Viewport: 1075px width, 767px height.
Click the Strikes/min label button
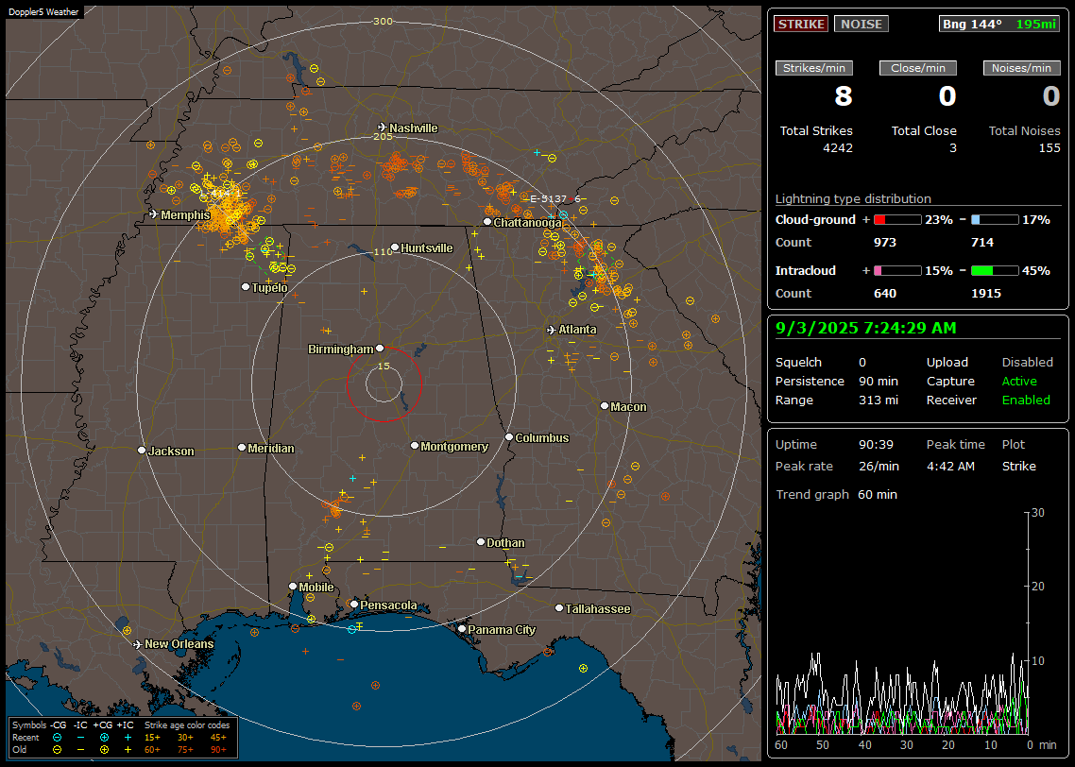click(x=813, y=68)
